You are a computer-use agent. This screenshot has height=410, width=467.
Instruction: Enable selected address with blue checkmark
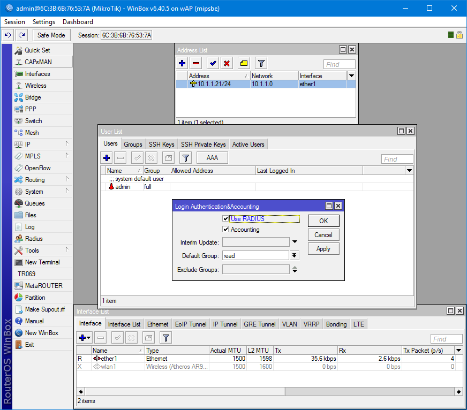click(x=213, y=63)
